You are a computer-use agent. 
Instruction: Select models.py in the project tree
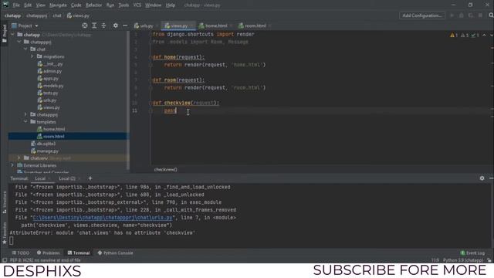(50, 86)
